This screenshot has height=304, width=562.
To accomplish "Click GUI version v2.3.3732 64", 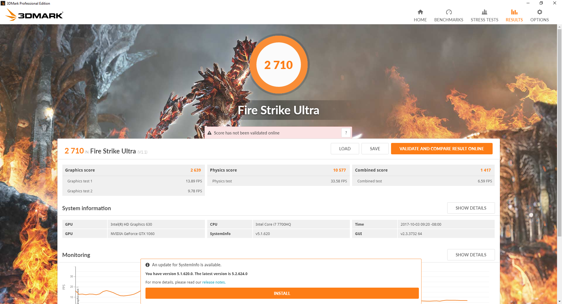I will (x=446, y=234).
